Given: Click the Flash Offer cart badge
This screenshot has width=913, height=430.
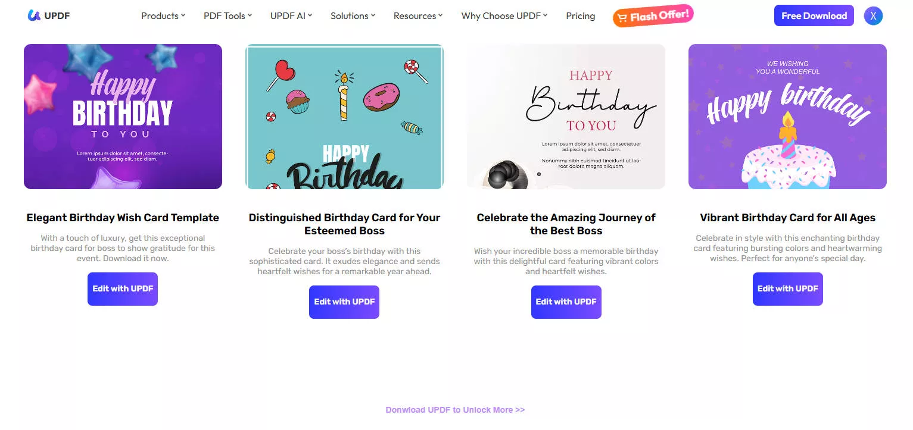Looking at the screenshot, I should 653,16.
